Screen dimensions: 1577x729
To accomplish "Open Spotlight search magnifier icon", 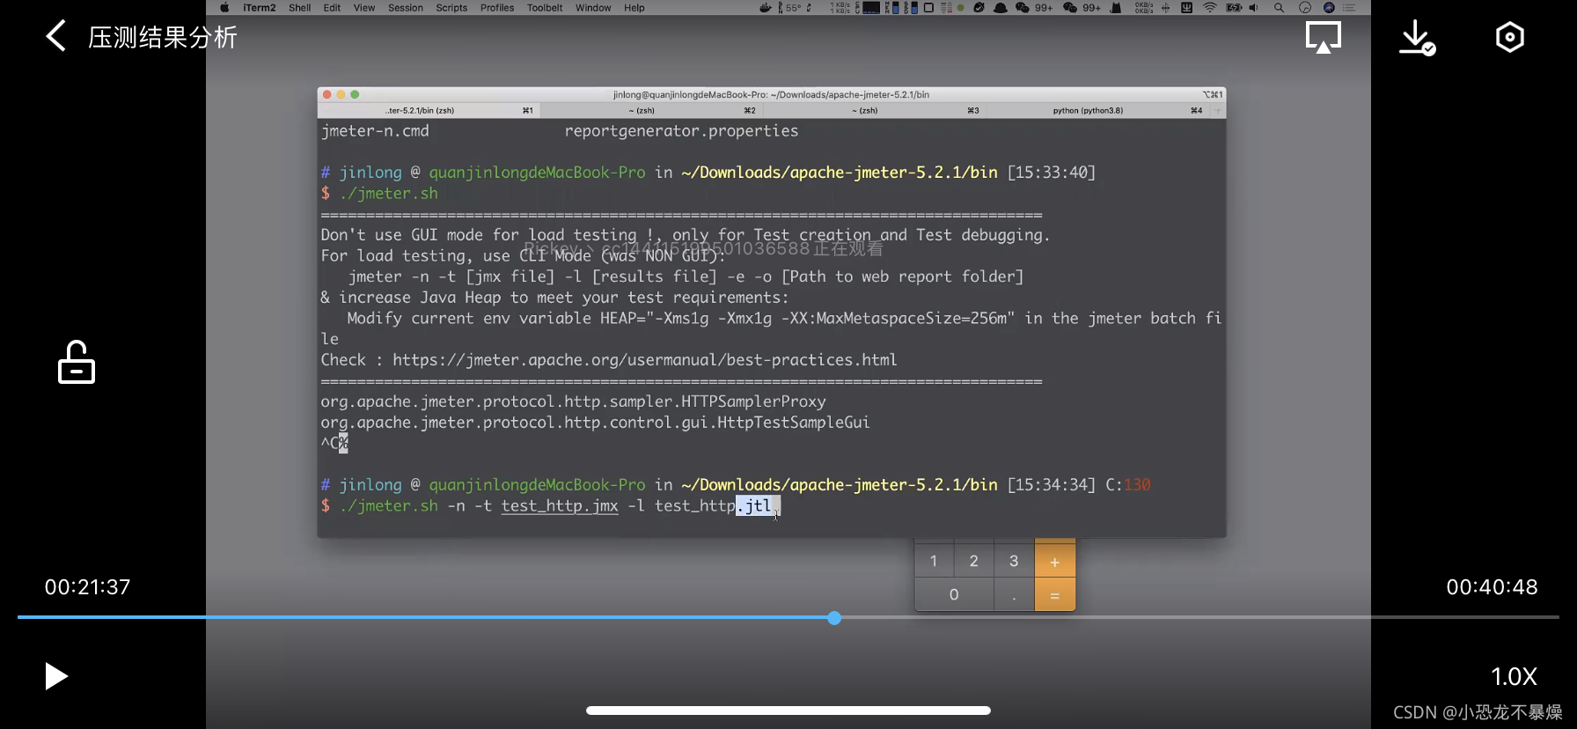I will [1279, 8].
